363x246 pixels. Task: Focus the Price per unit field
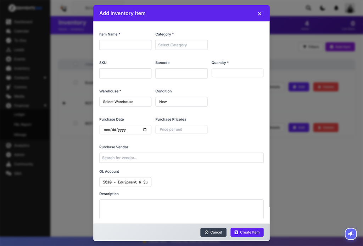(181, 130)
